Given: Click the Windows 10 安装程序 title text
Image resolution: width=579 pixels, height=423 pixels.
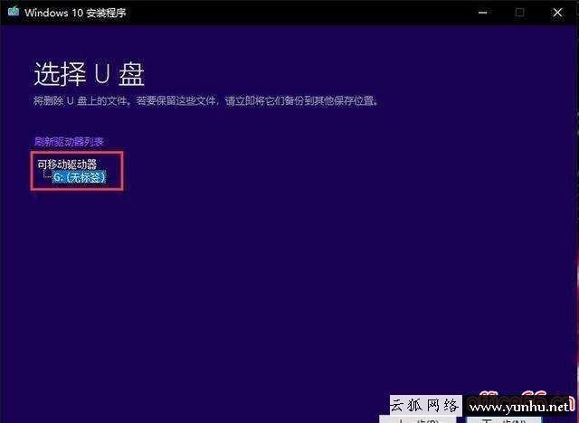Looking at the screenshot, I should pyautogui.click(x=75, y=13).
